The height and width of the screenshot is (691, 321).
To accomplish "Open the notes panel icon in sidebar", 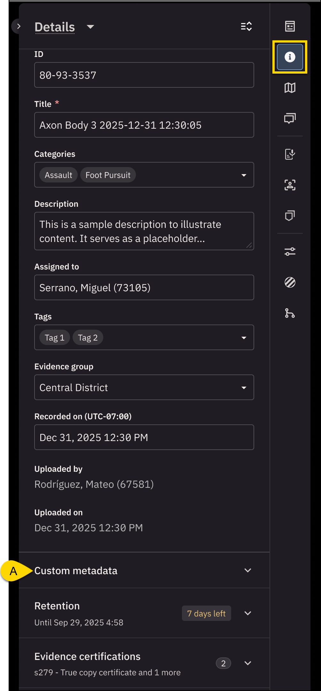I will [290, 26].
